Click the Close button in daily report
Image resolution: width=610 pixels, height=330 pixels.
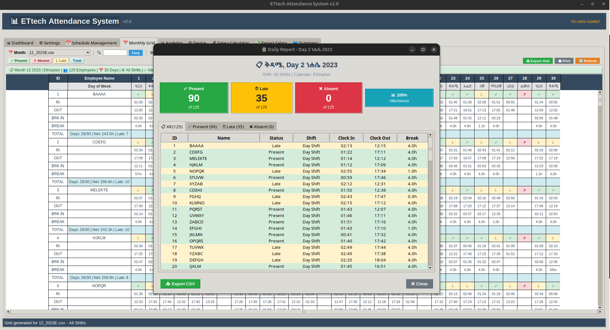(x=419, y=284)
